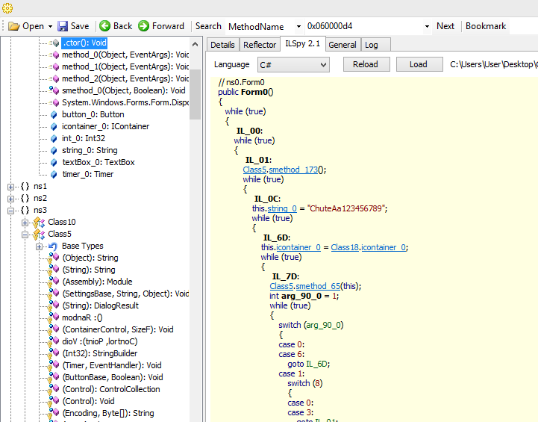
Task: Click the gear application icon in title bar
Action: coord(7,8)
